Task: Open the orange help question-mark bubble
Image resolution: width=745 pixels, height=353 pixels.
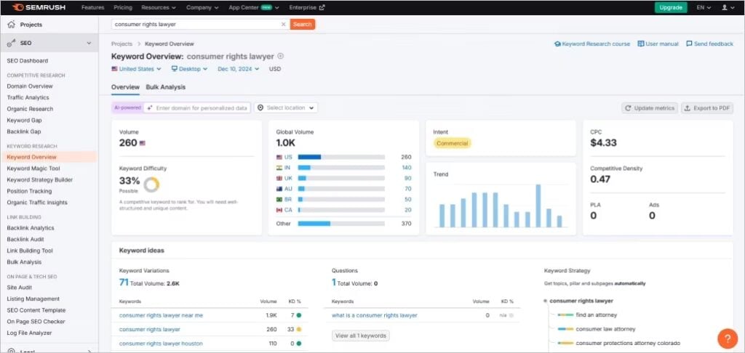Action: pos(727,338)
